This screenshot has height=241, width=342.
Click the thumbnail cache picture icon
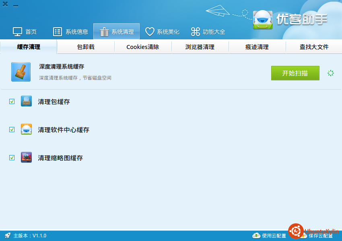coord(26,157)
